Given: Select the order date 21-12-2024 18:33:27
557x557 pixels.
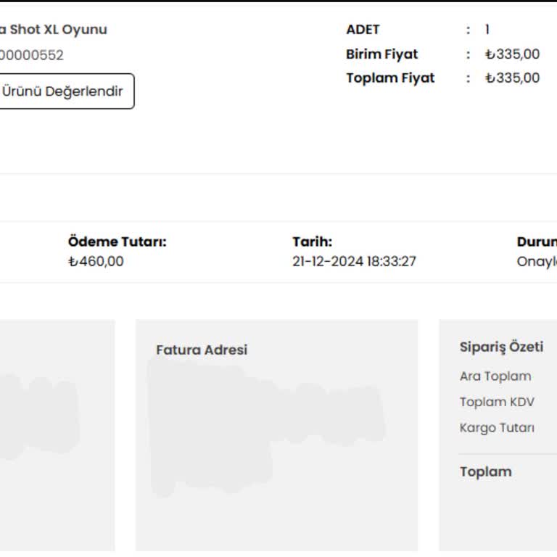Looking at the screenshot, I should 354,262.
